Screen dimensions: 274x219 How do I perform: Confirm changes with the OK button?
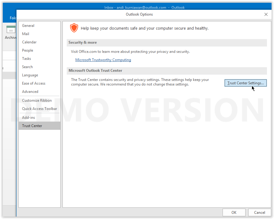click(234, 212)
